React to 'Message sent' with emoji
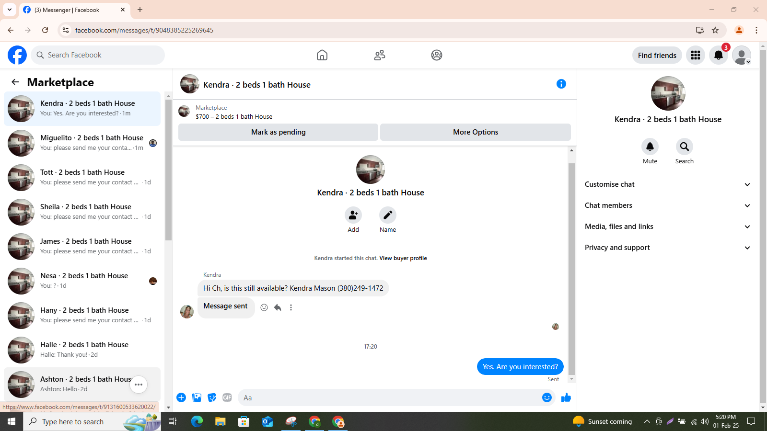Screen dimensions: 767x431 click(264, 307)
